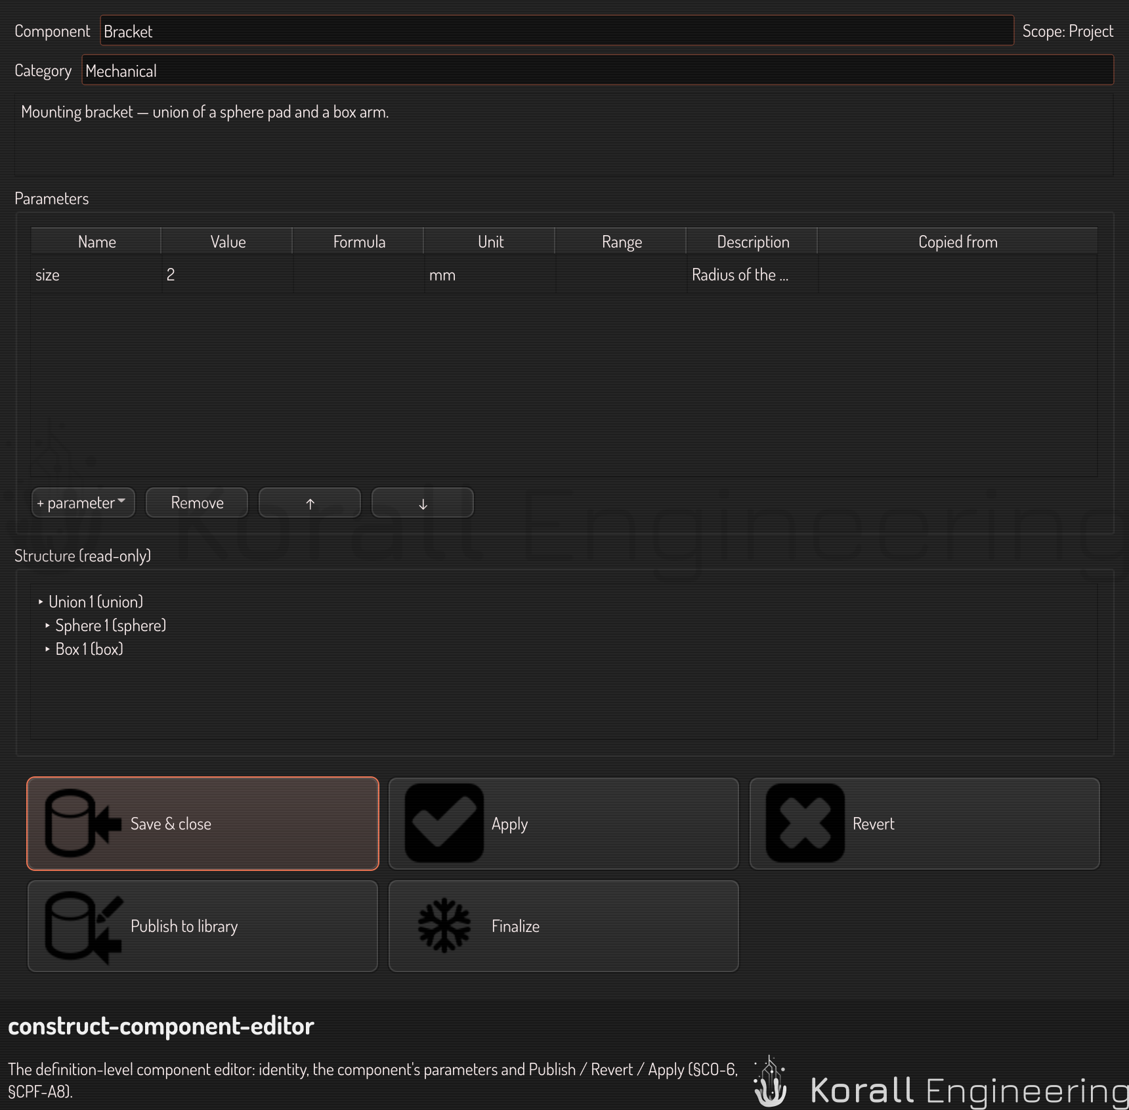Click the Apply label

(x=509, y=824)
